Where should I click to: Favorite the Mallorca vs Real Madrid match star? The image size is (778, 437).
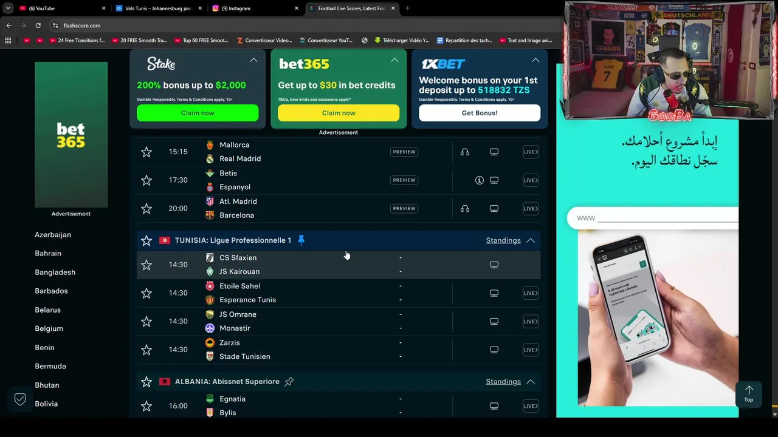146,152
